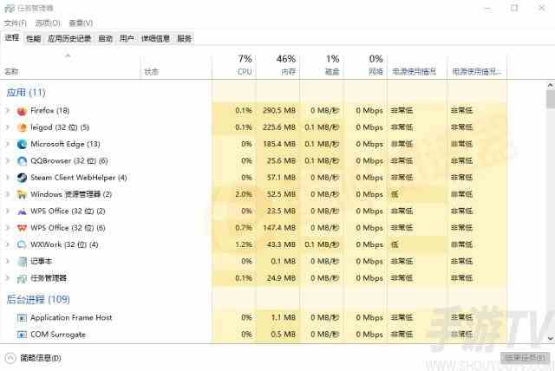Select the Microsoft Edge 185.4 MB cell
The image size is (555, 371).
(277, 144)
